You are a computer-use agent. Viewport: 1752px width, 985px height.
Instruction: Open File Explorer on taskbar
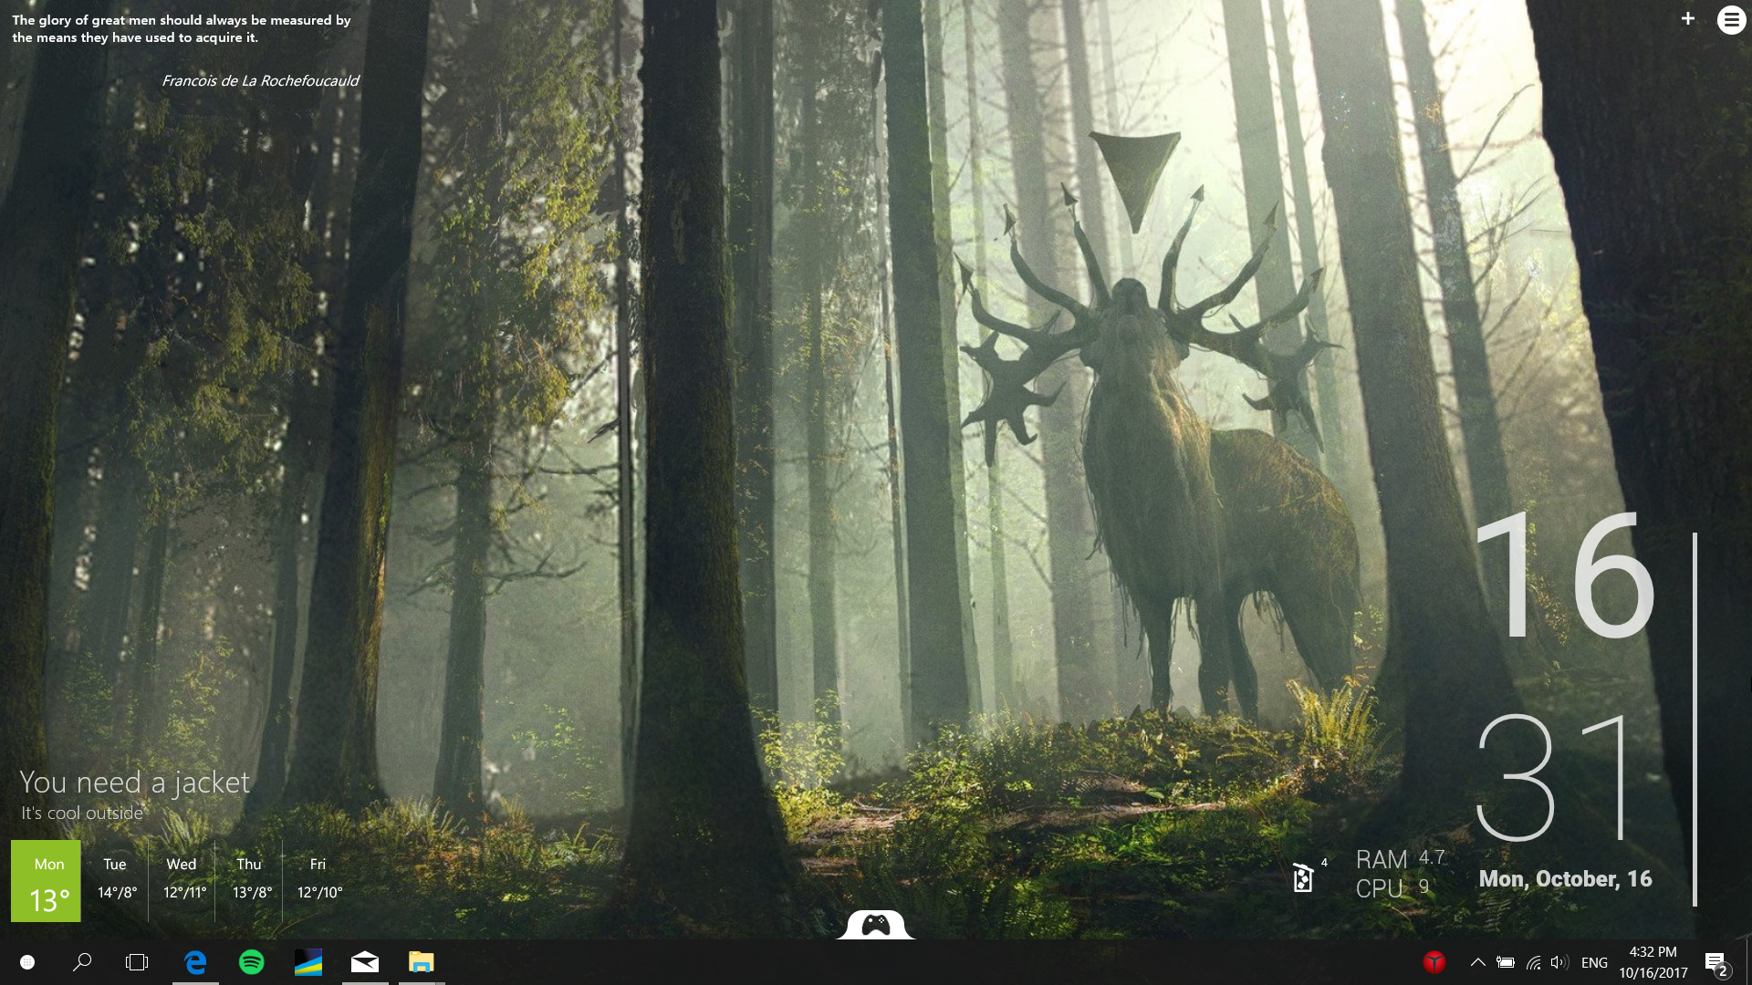click(x=422, y=962)
